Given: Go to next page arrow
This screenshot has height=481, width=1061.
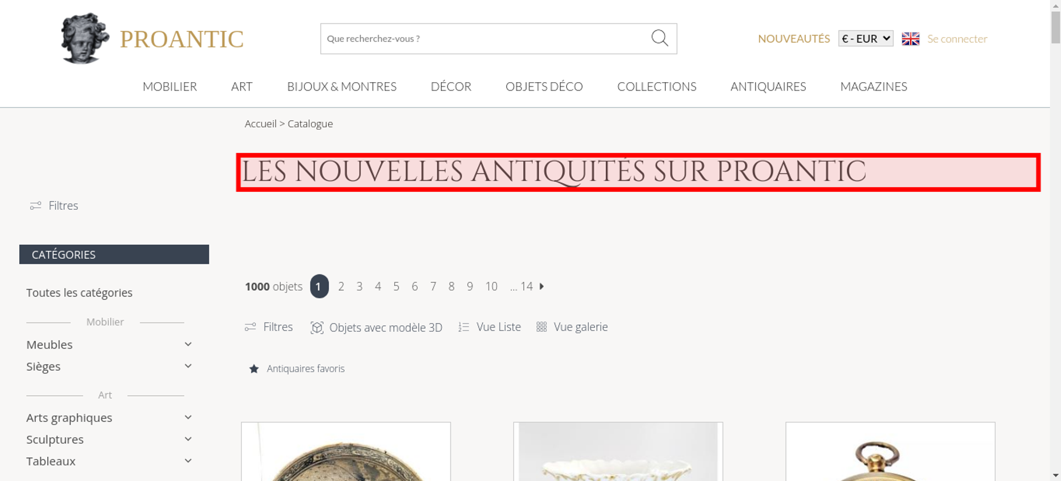Looking at the screenshot, I should click(x=542, y=286).
